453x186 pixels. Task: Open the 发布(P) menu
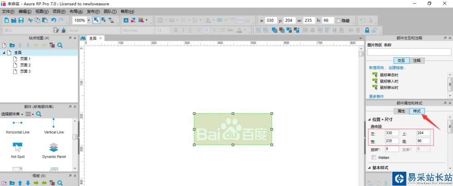pyautogui.click(x=93, y=12)
